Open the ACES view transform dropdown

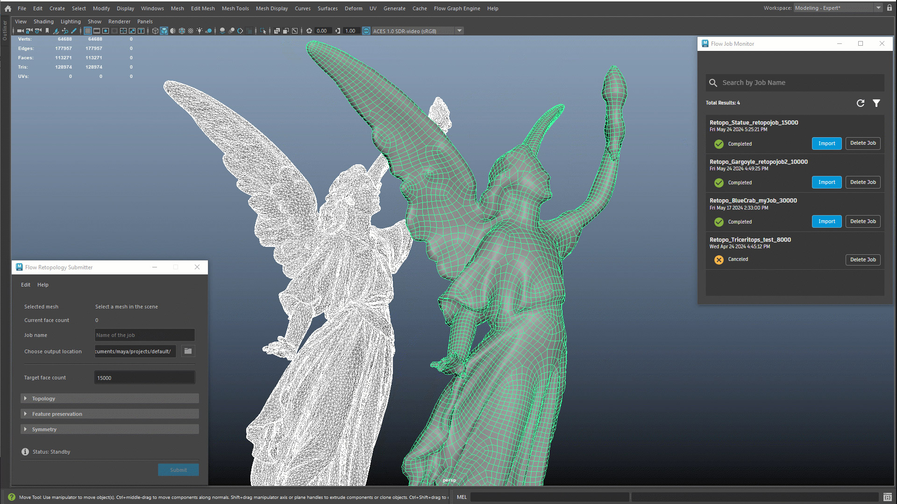click(459, 31)
